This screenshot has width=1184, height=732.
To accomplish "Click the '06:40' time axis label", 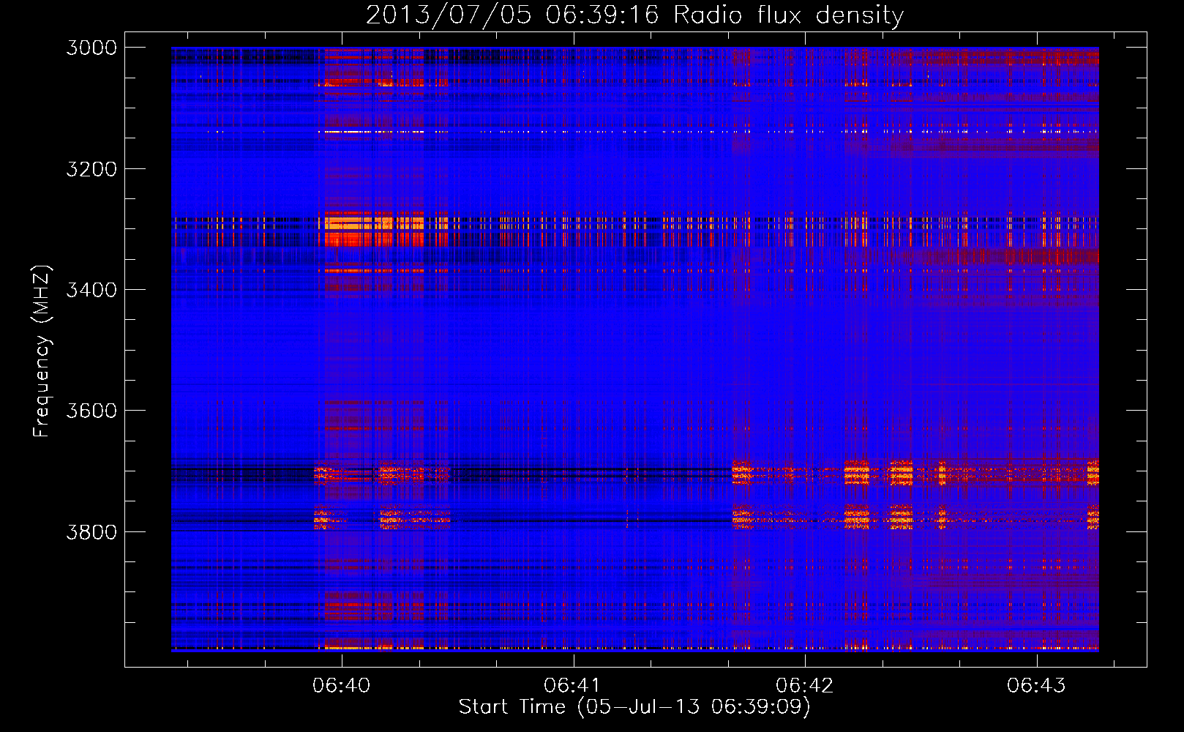I will tap(342, 685).
